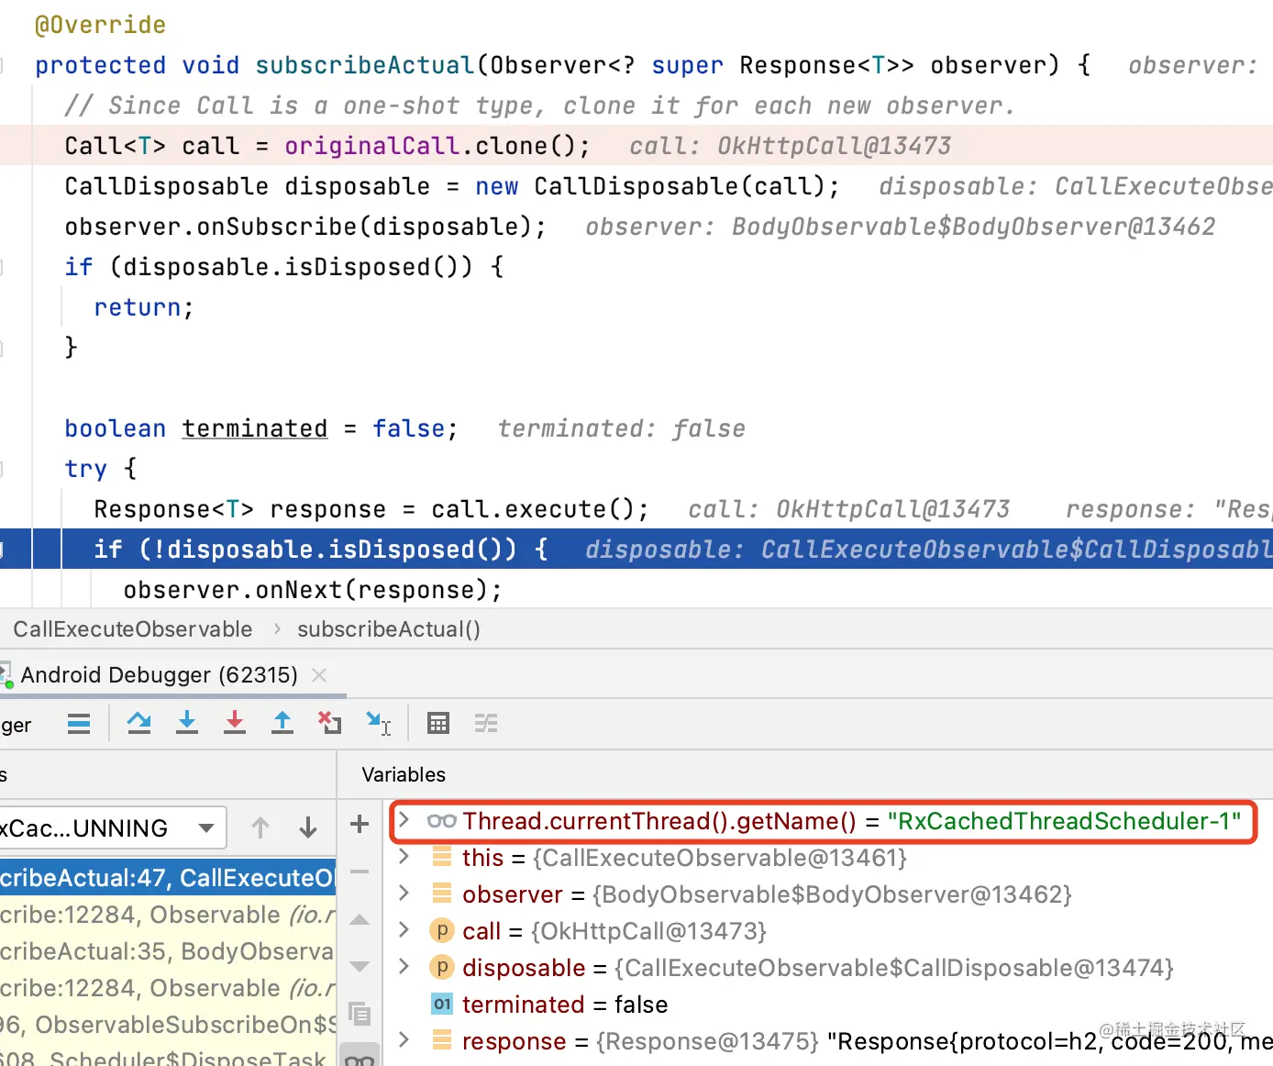Add a new watch with the plus icon
The image size is (1273, 1066).
(x=360, y=824)
